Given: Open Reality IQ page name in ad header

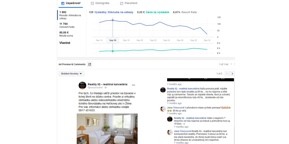Looking at the screenshot, I should coord(107,84).
